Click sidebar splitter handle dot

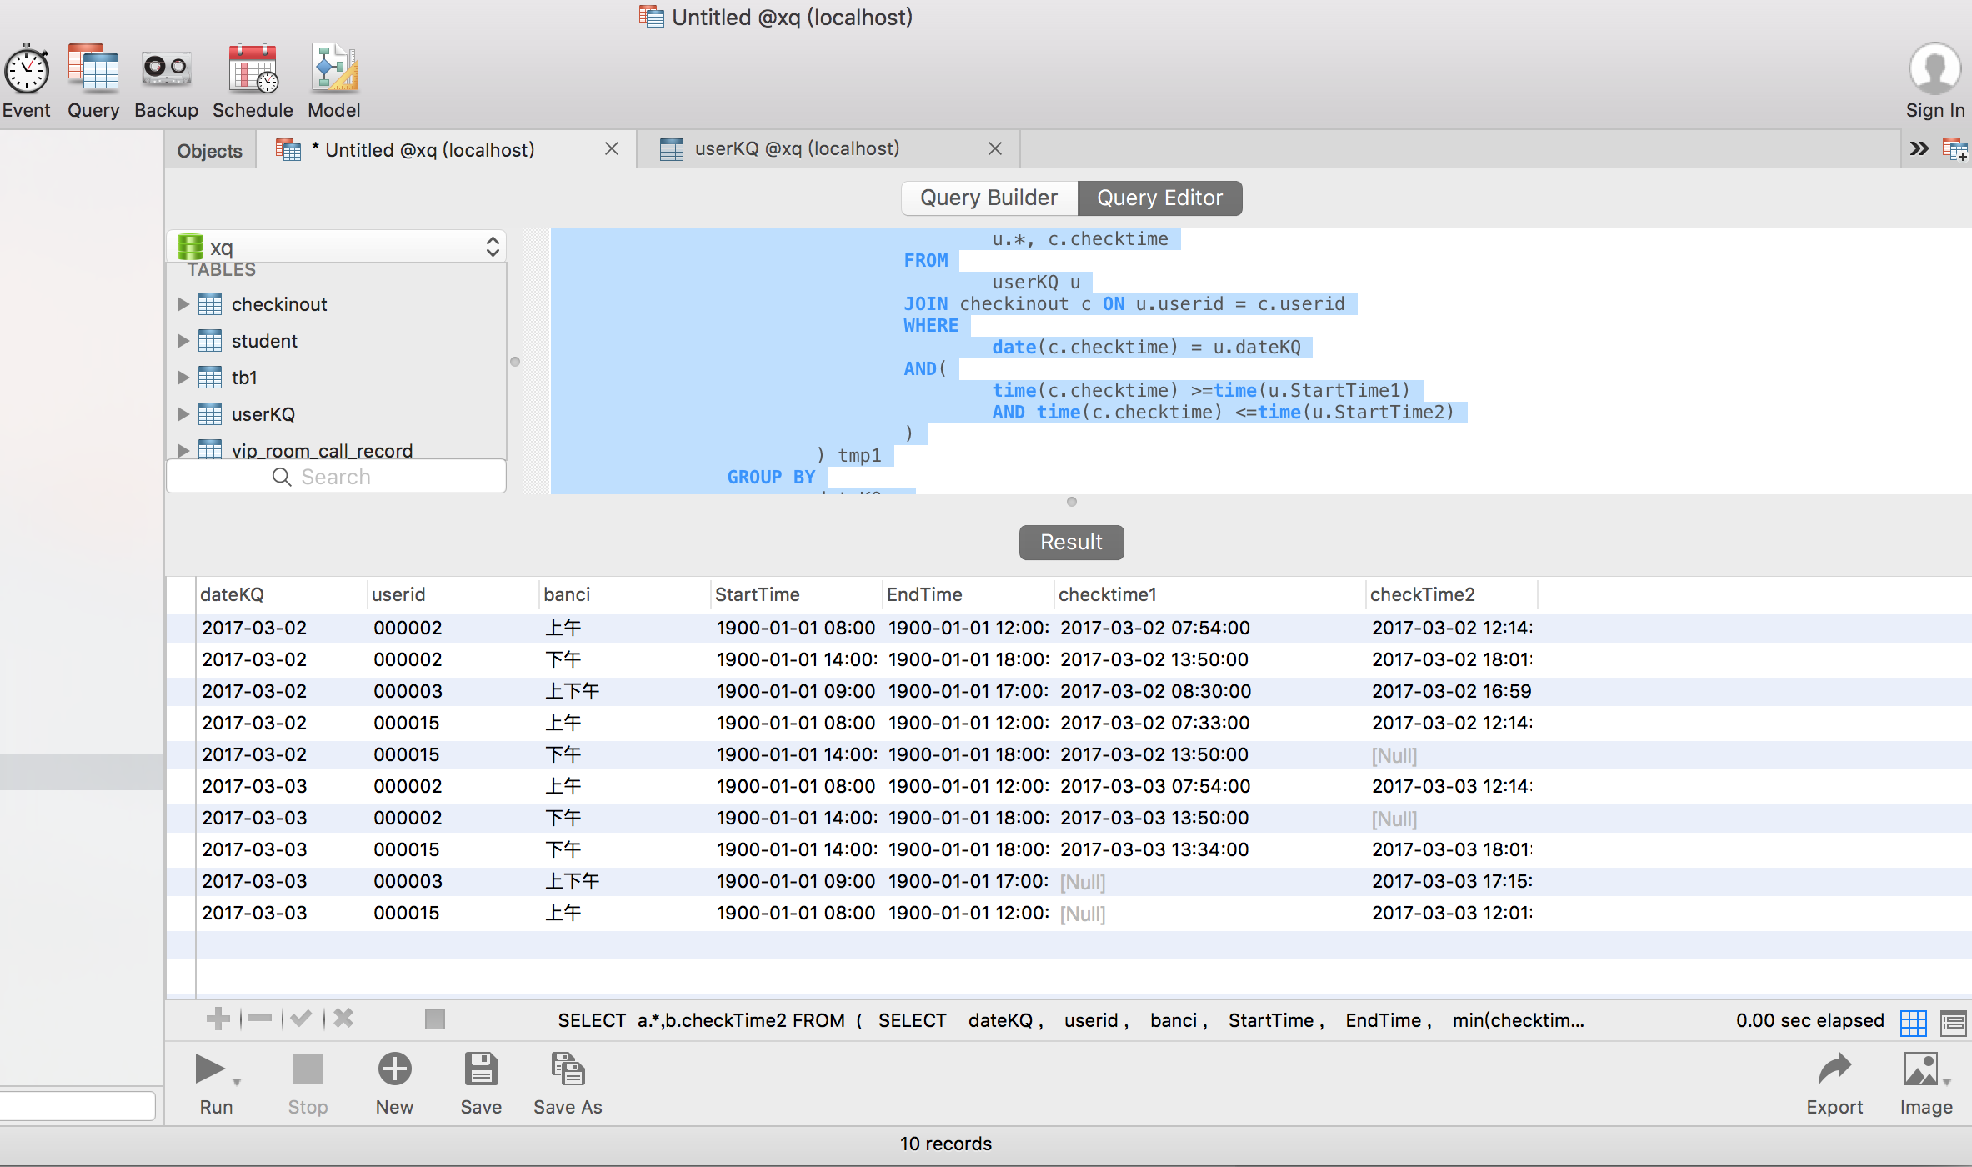tap(515, 362)
